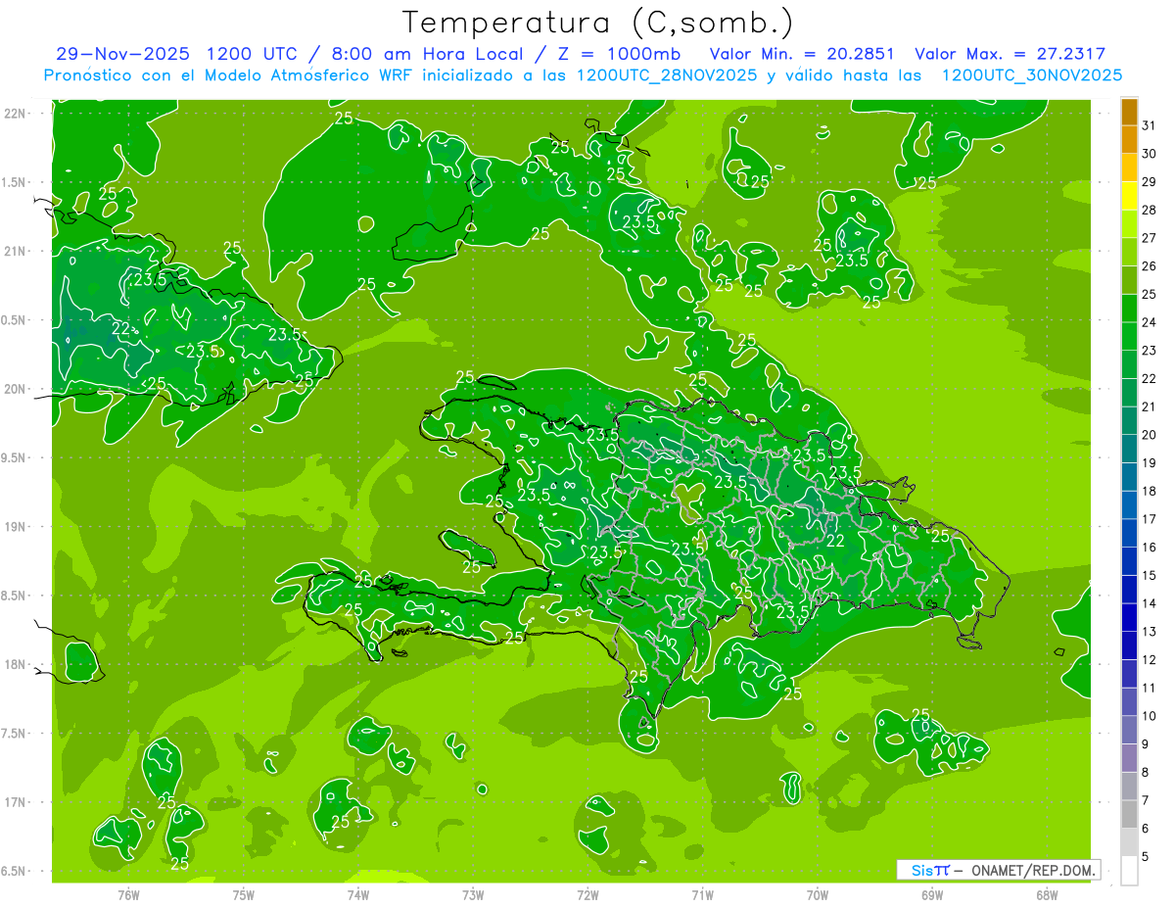This screenshot has width=1175, height=908.
Task: Pick the teal colorbar segment between 19 and 20
Action: [1129, 450]
